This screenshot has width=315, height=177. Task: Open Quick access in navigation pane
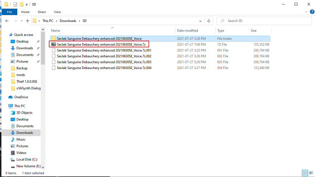click(24, 35)
